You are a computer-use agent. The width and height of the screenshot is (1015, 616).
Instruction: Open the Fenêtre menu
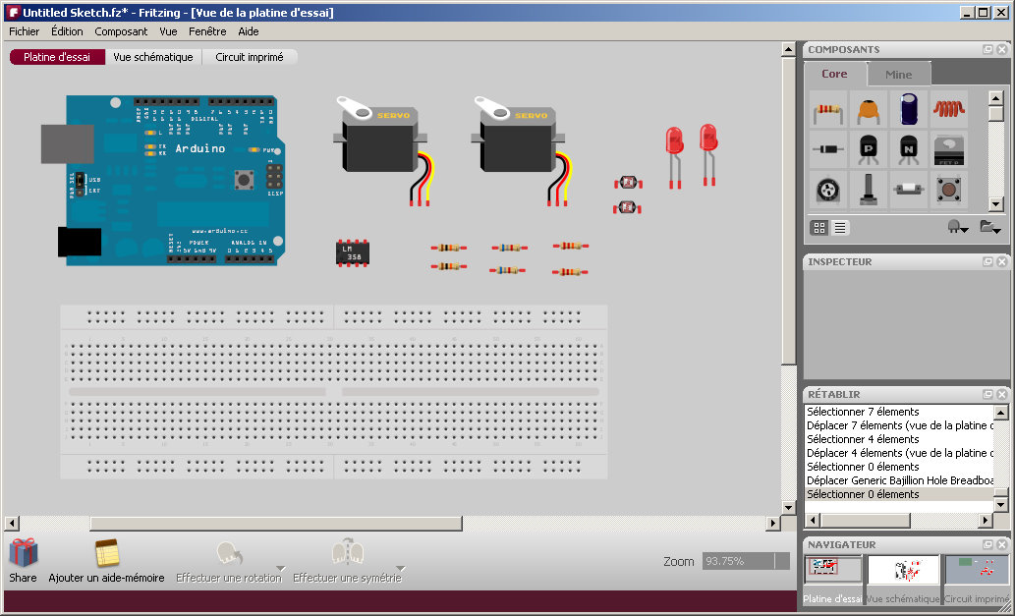point(207,31)
